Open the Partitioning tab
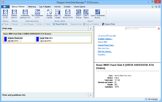This screenshot has width=162, height=102. [32, 7]
